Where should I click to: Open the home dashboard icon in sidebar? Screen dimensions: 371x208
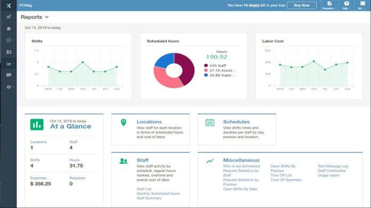click(9, 29)
